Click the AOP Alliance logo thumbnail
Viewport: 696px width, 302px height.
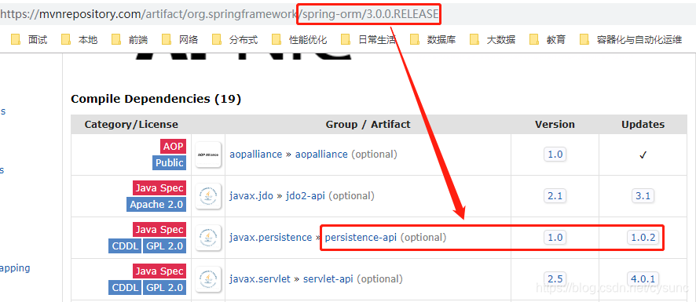coord(208,155)
